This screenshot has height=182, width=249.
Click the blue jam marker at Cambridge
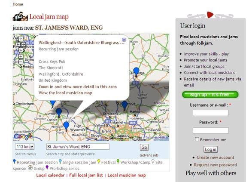(x=136, y=72)
